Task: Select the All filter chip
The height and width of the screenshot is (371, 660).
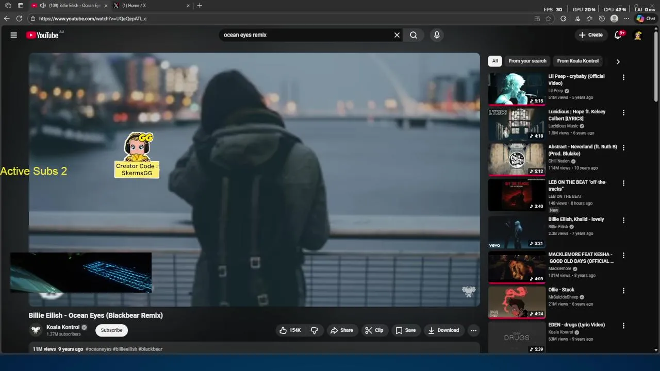Action: click(495, 61)
